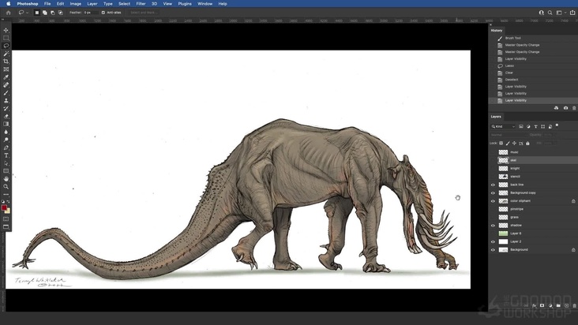This screenshot has width=578, height=325.
Task: Choose Add to selection mode icon
Action: coord(44,13)
